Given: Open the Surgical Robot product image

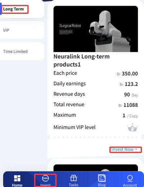Looking at the screenshot, I should pyautogui.click(x=96, y=29).
